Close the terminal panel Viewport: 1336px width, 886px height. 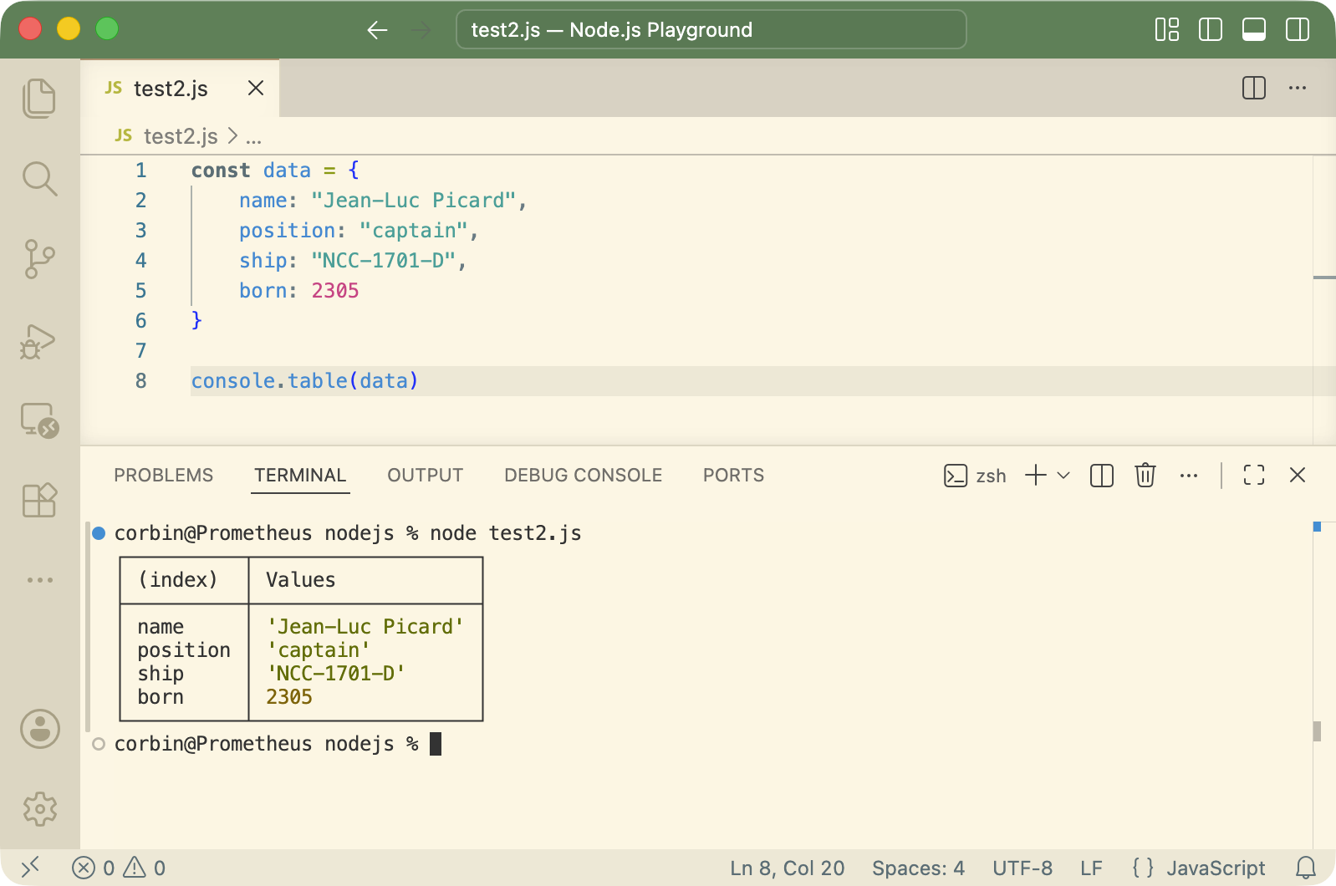[x=1298, y=475]
